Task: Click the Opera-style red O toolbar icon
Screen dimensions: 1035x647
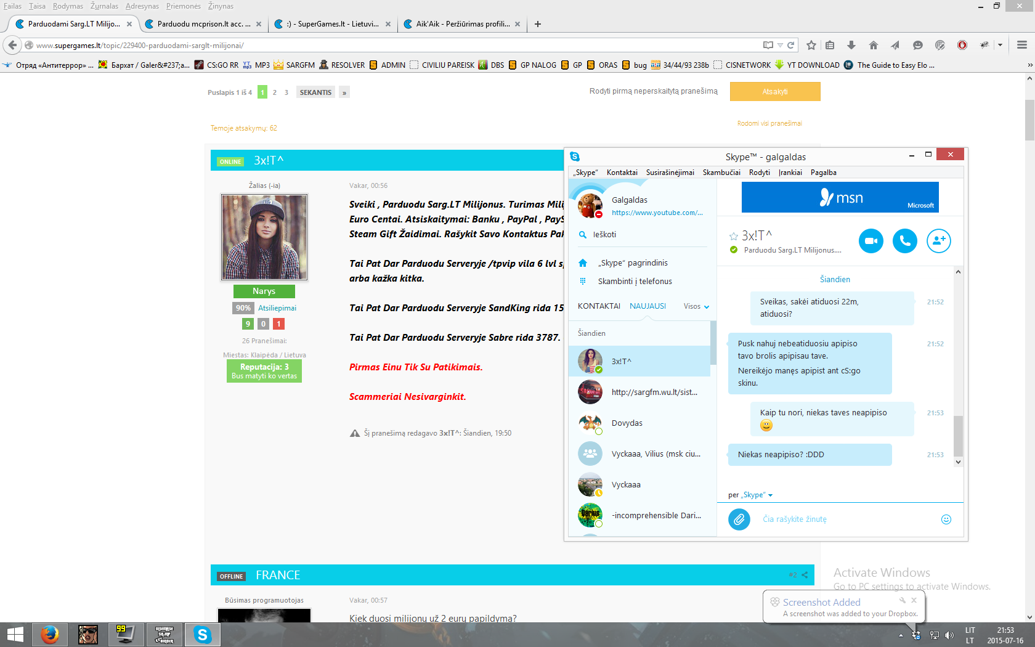Action: point(962,45)
